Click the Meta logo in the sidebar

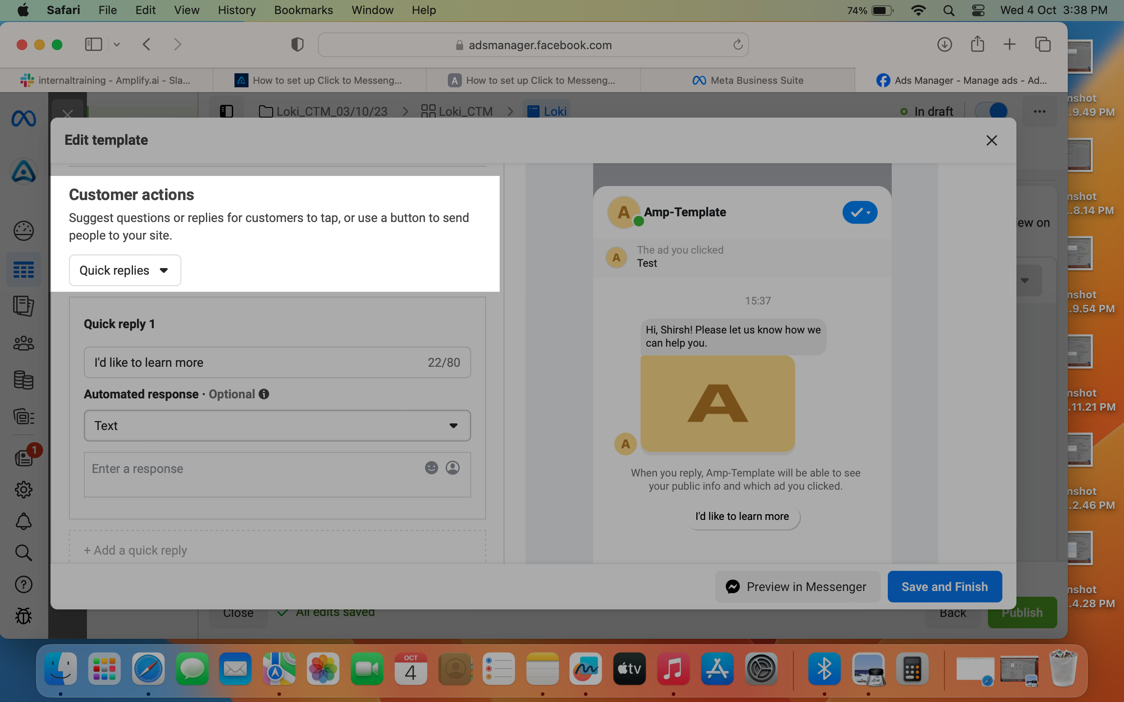(x=23, y=119)
